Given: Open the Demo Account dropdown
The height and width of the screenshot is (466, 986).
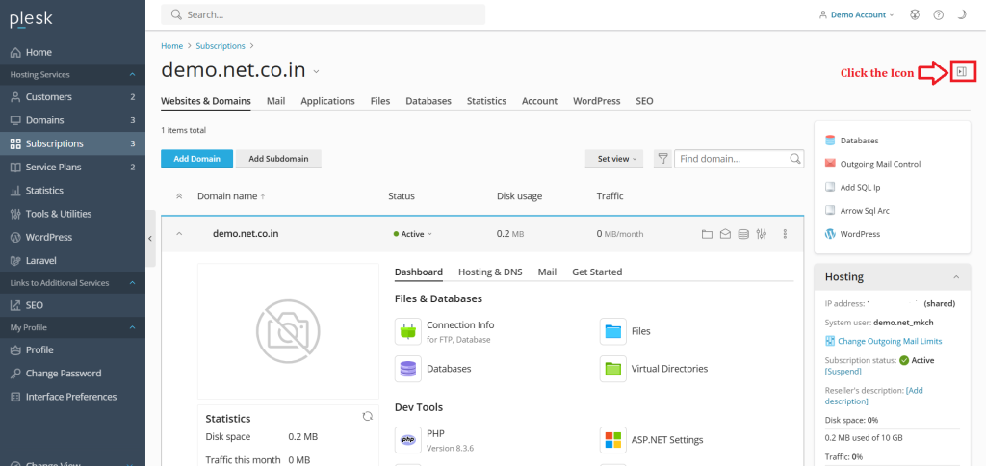Looking at the screenshot, I should (856, 15).
